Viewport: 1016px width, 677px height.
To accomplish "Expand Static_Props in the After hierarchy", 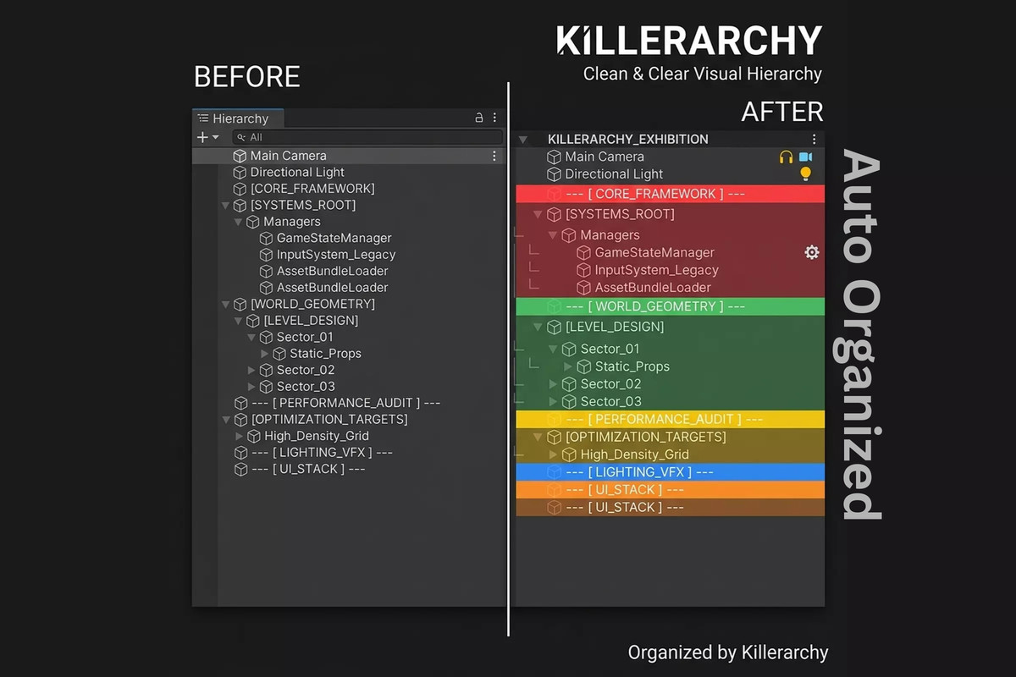I will click(x=568, y=366).
